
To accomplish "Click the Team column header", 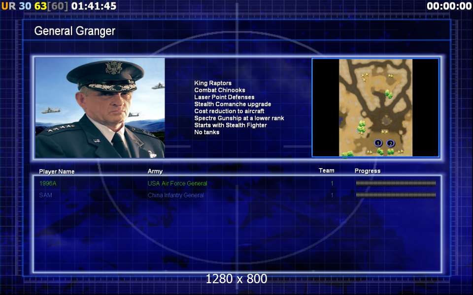I will pos(326,171).
